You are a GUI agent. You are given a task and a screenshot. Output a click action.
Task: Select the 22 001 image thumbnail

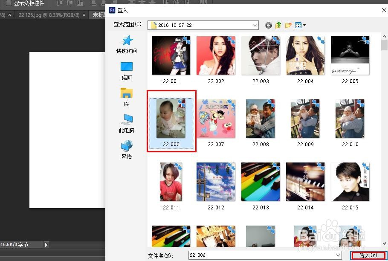pos(171,55)
